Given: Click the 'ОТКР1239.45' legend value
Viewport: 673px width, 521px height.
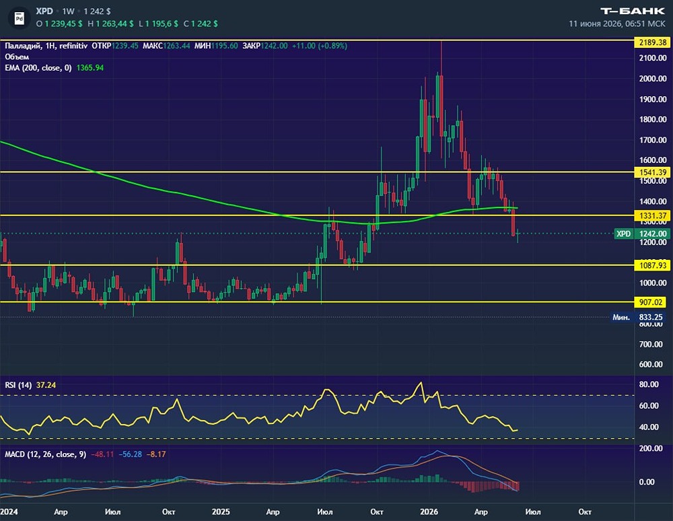Looking at the screenshot, I should click(115, 46).
